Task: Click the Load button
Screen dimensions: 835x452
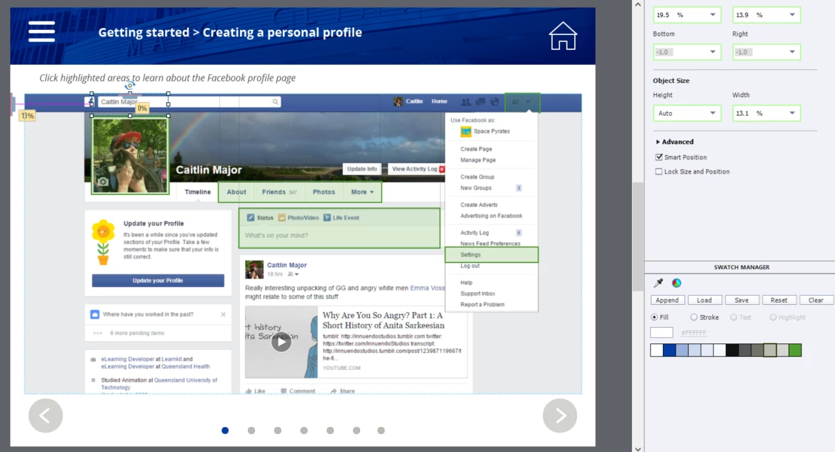Action: (x=704, y=301)
